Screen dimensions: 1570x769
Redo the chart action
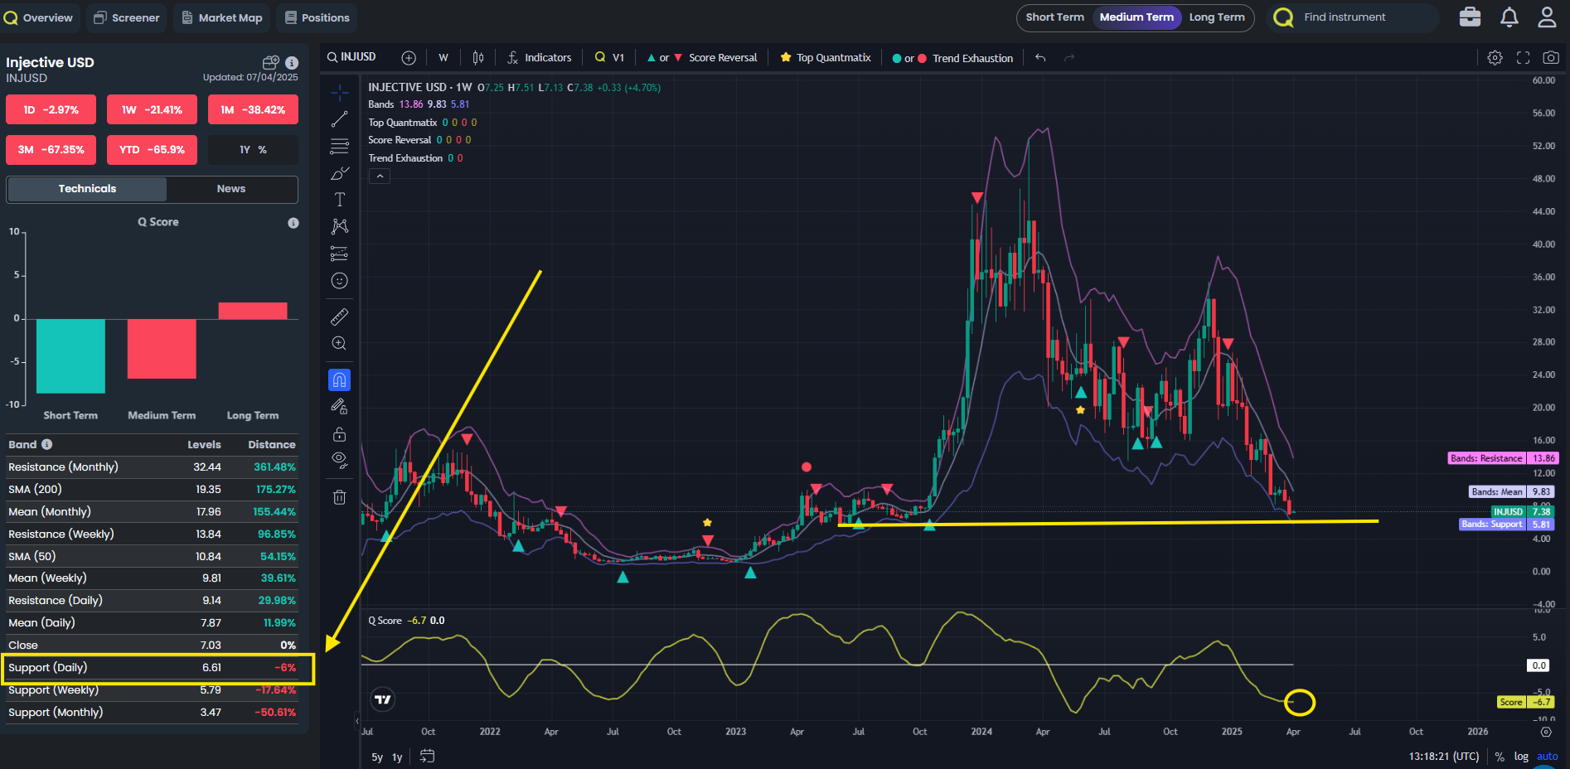pos(1069,57)
